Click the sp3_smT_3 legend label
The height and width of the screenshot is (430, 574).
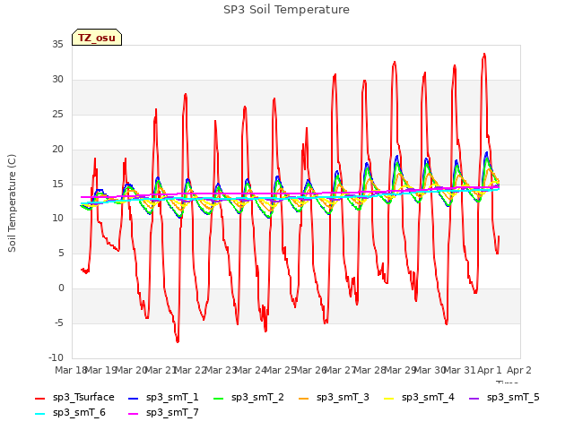click(x=343, y=398)
